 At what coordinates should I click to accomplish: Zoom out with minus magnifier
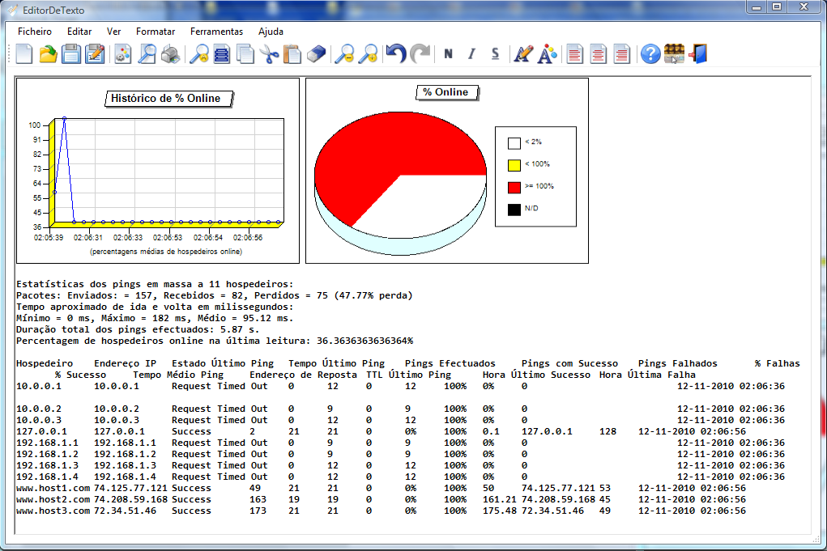click(x=344, y=54)
